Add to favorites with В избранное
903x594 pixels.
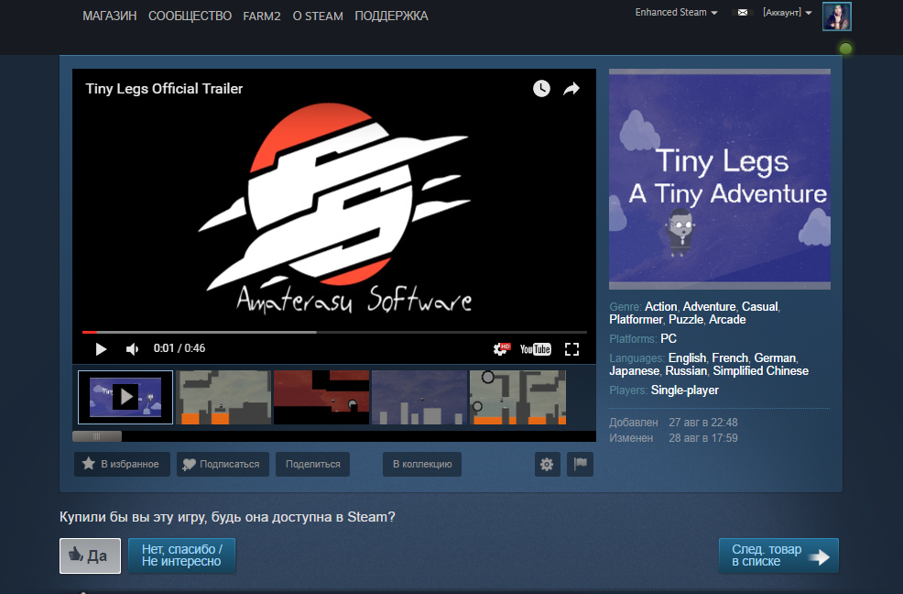click(x=122, y=464)
